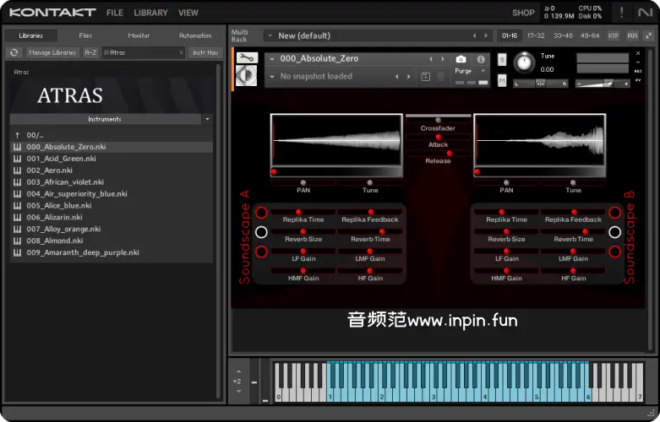The height and width of the screenshot is (422, 660).
Task: Select 005_Alice_blue.nki in the list
Action: click(59, 205)
